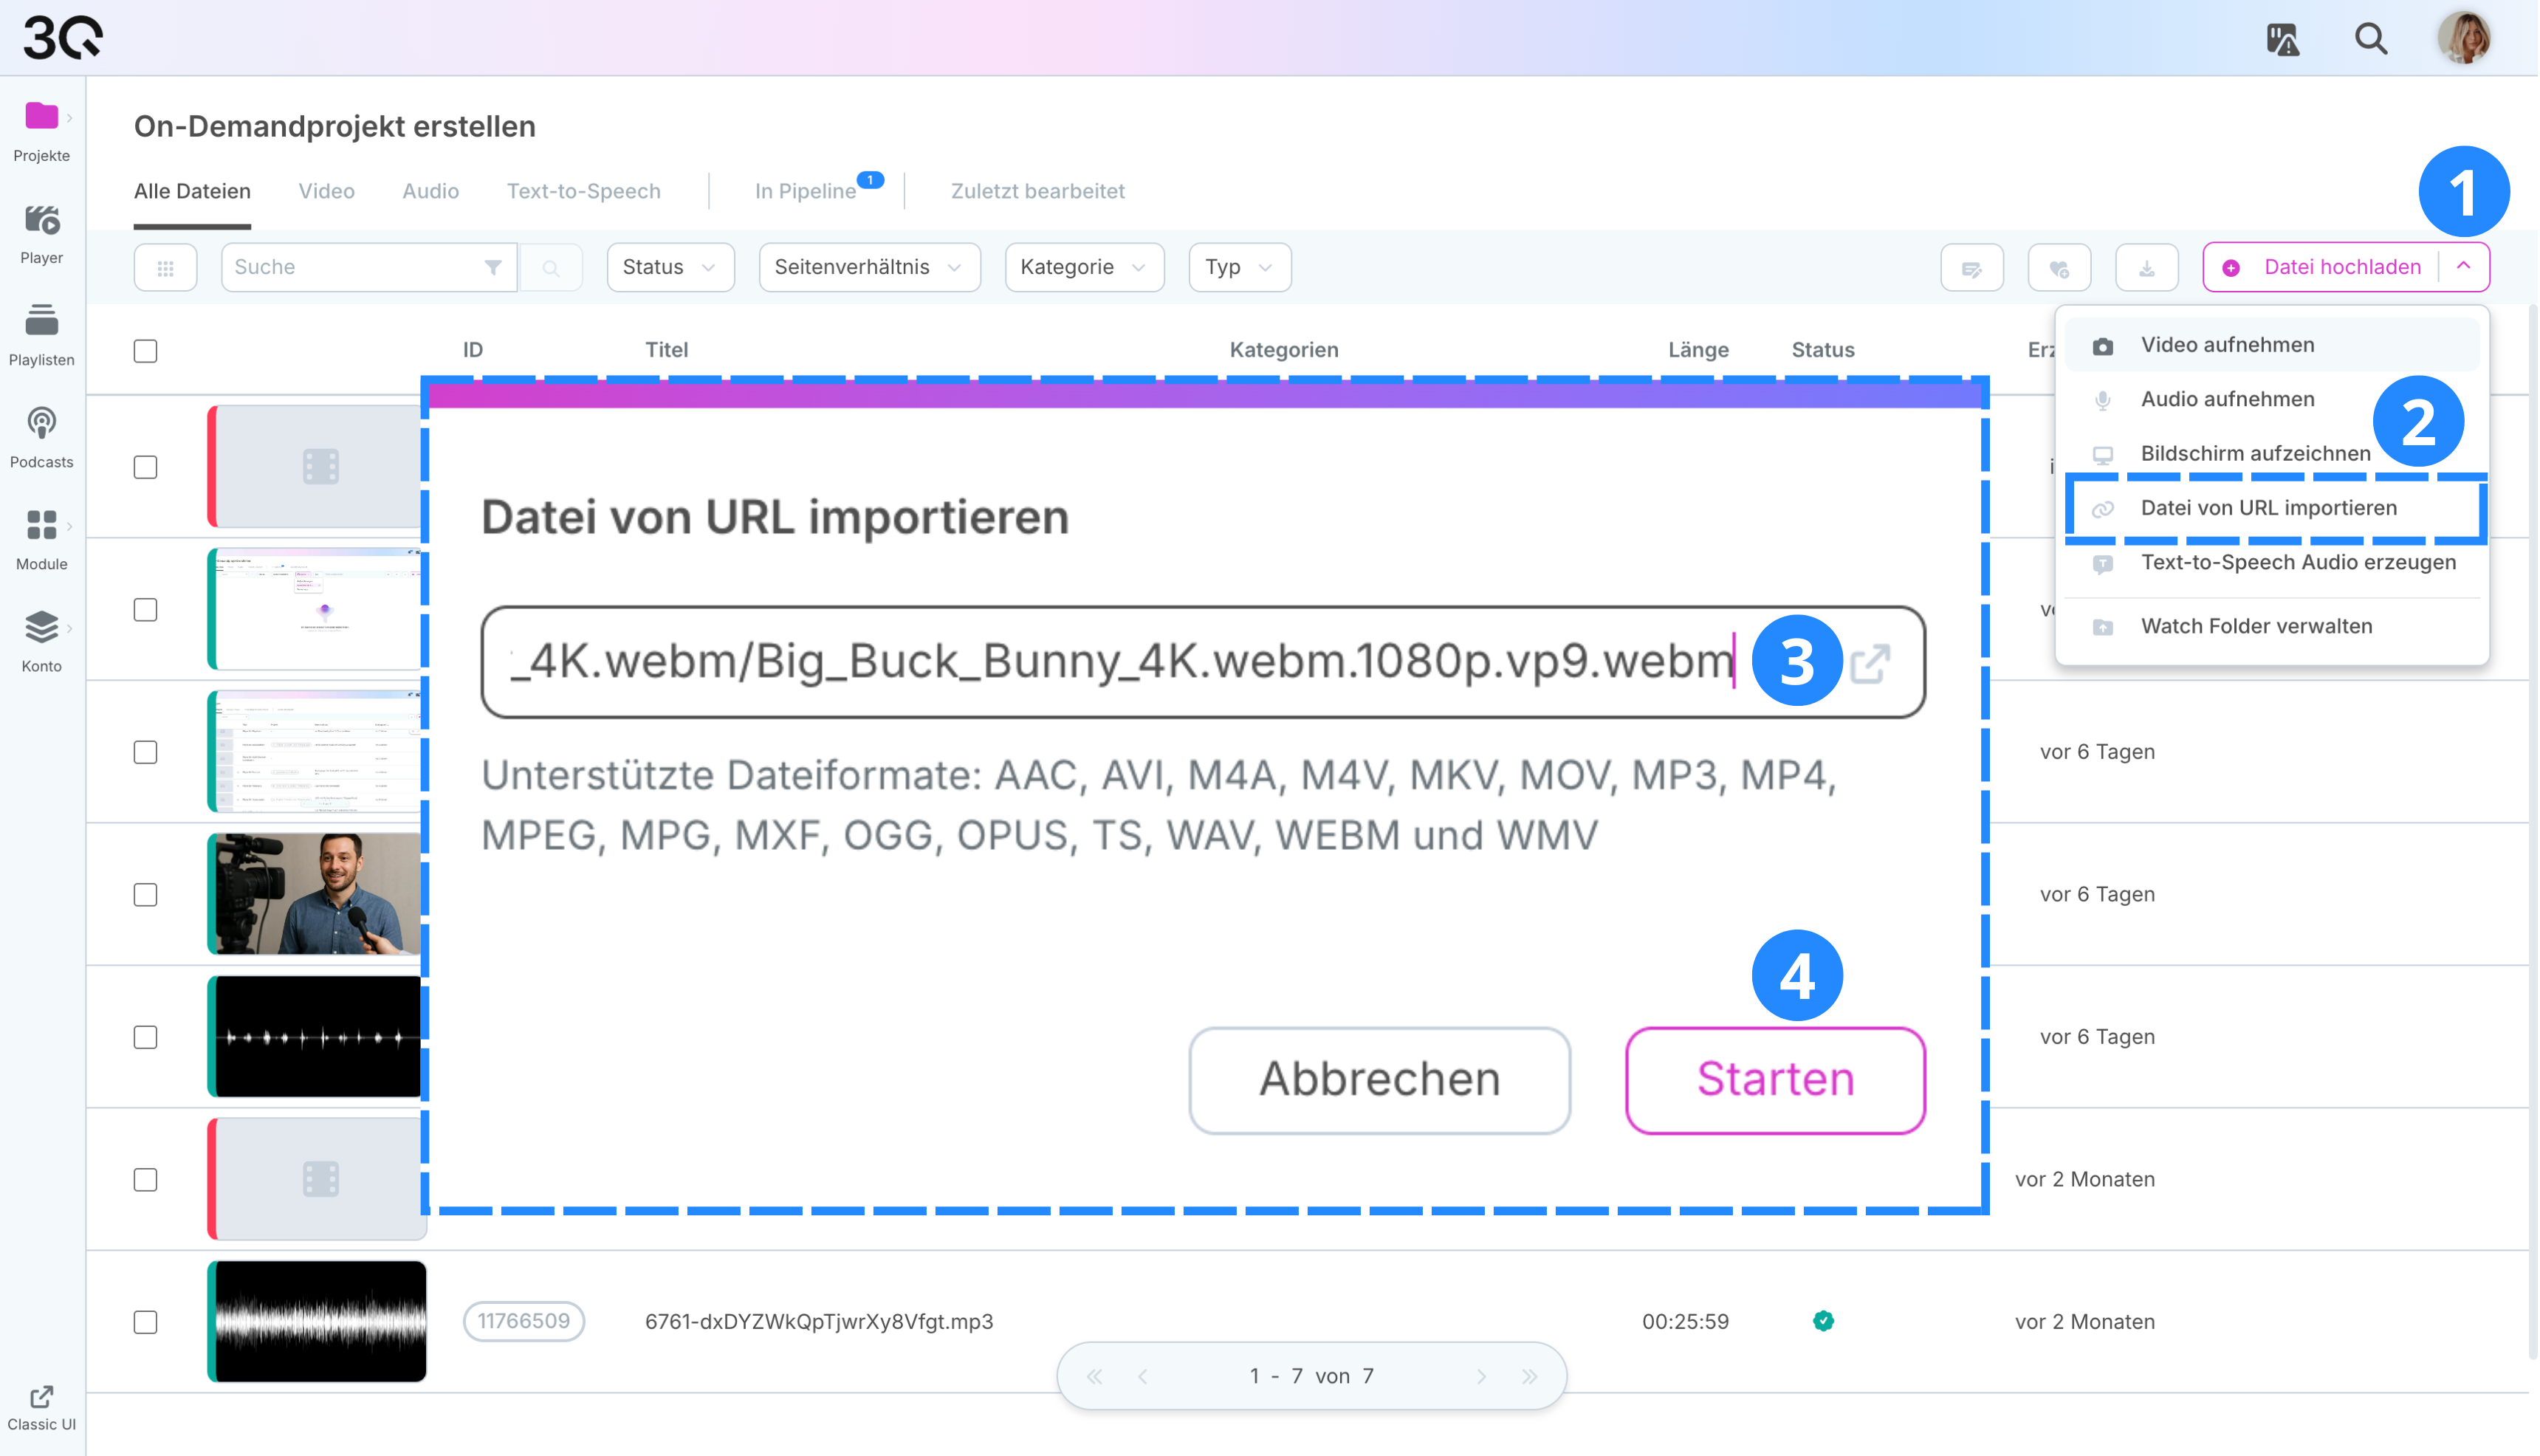Click the URL input field
Image resolution: width=2540 pixels, height=1456 pixels.
coord(1120,662)
